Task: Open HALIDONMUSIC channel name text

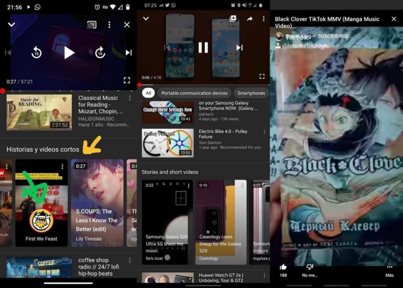Action: coord(96,119)
